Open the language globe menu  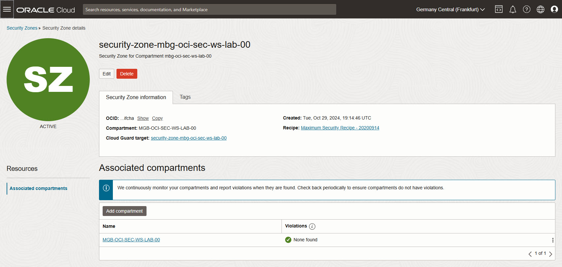(541, 9)
